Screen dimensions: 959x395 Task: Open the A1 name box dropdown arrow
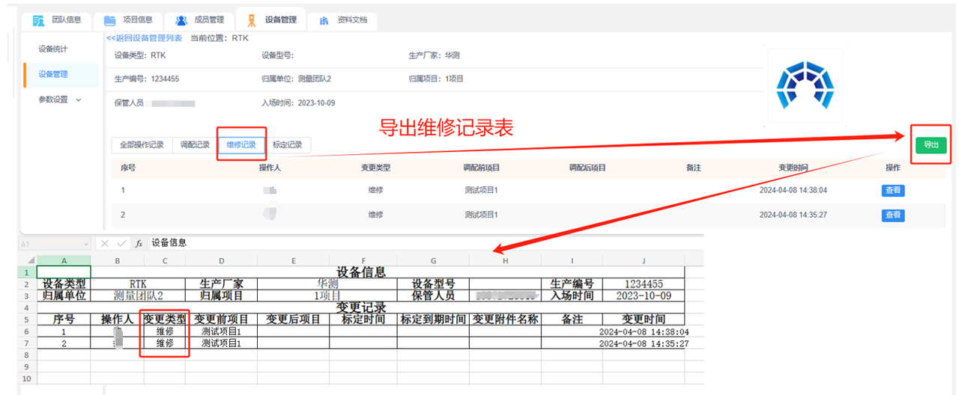tap(88, 244)
